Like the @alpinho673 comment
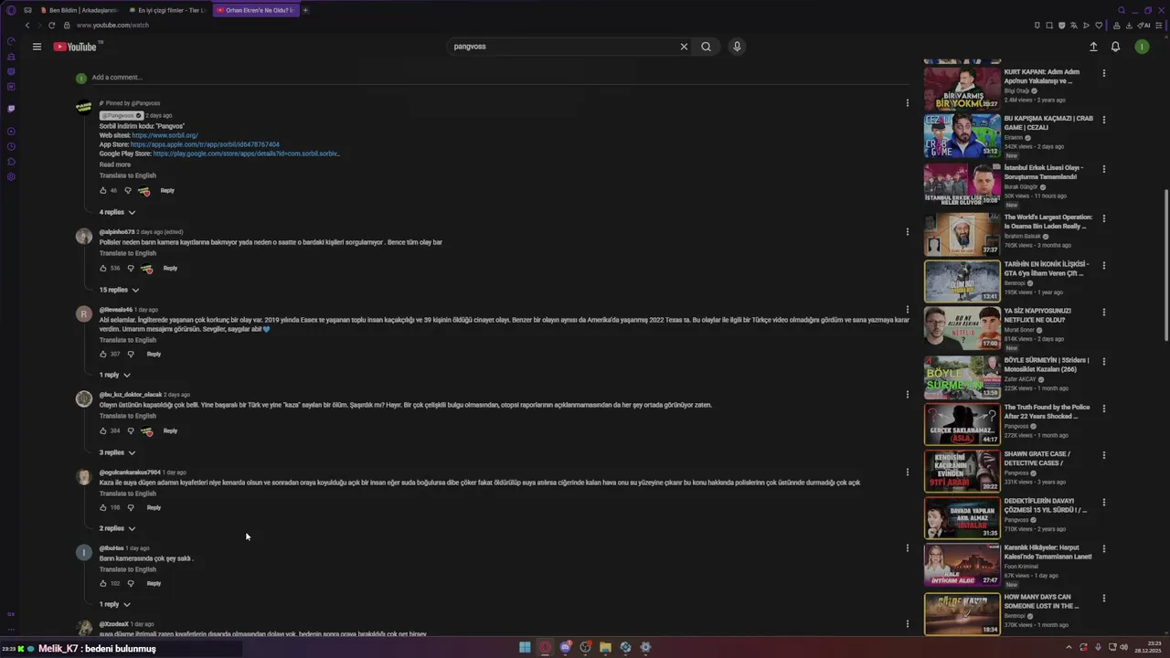Viewport: 1170px width, 658px height. [103, 269]
